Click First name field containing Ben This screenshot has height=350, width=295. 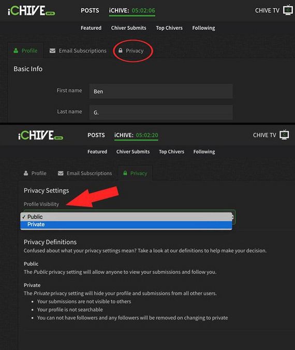coord(161,91)
